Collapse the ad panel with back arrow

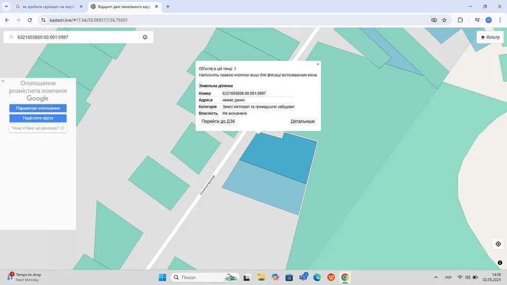3,81
